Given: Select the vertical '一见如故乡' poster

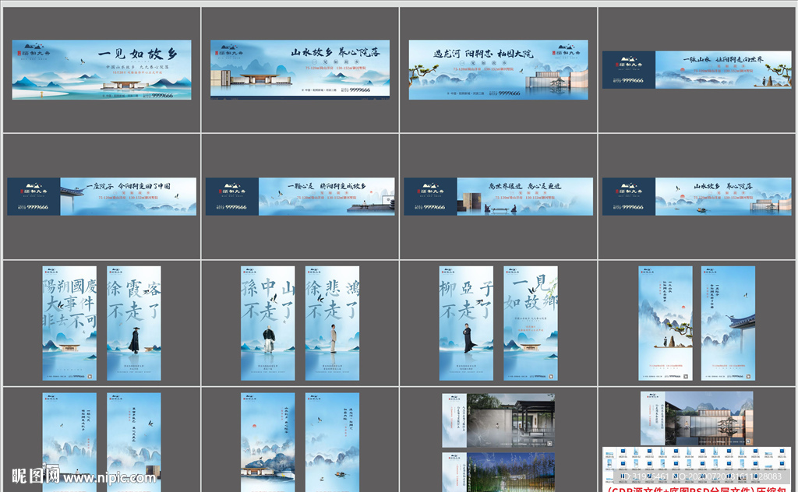Looking at the screenshot, I should [530, 323].
